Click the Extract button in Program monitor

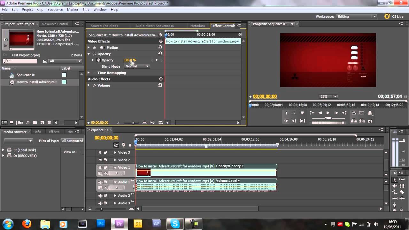(362, 121)
